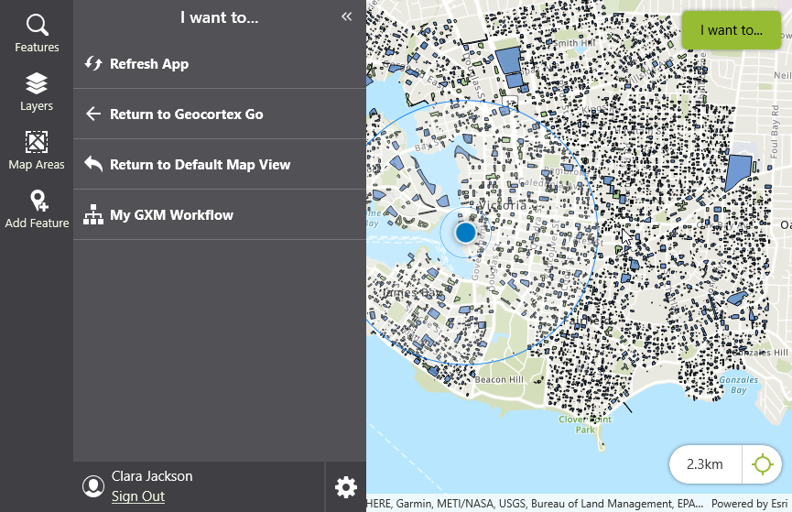Click the user profile avatar icon
Screen dimensions: 792x512
[x=93, y=486]
